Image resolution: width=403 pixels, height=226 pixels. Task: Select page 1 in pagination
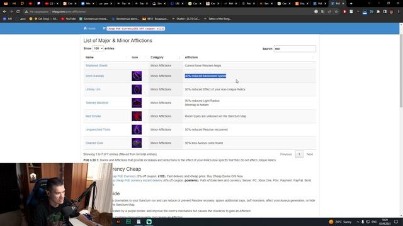click(299, 154)
